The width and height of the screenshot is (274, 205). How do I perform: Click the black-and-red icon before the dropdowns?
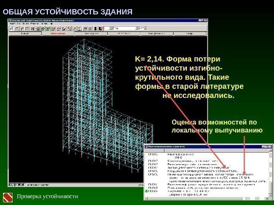point(100,28)
